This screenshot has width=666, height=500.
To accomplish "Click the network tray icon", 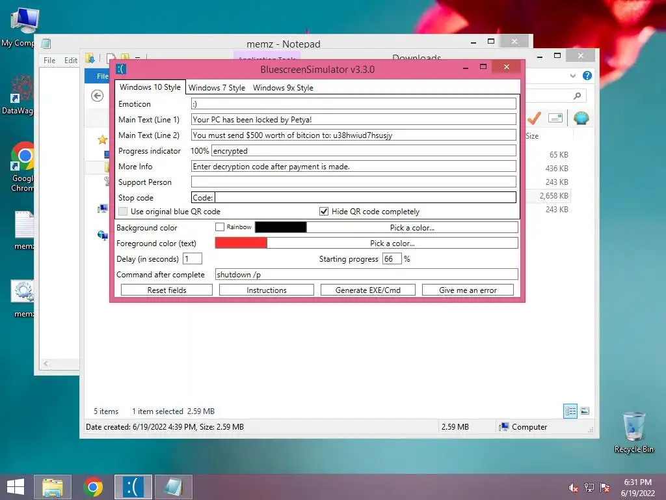I will click(589, 488).
